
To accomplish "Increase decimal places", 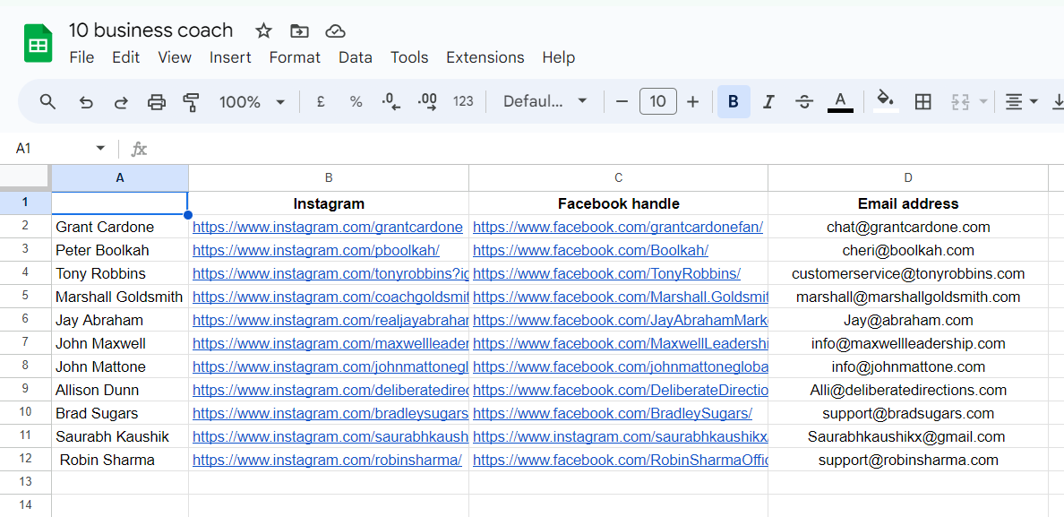I will (x=427, y=102).
